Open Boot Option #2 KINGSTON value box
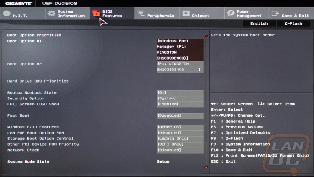 coord(180,67)
